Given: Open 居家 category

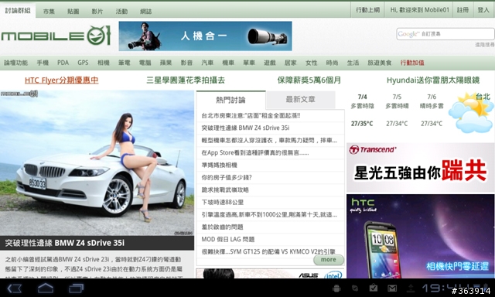Looking at the screenshot, I should [x=291, y=63].
